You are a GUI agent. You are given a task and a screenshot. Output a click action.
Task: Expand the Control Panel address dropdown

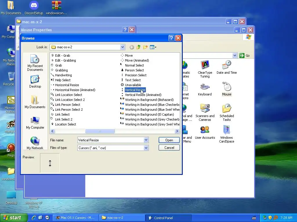tap(235, 55)
